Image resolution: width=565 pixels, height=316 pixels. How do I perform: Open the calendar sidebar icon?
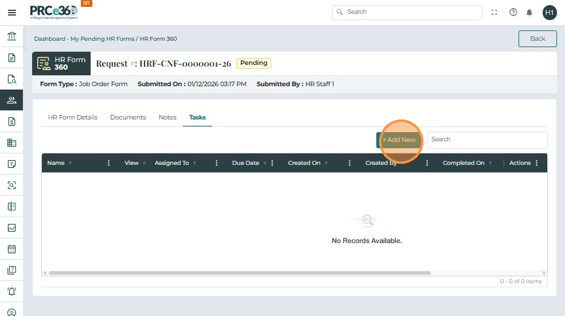tap(11, 249)
